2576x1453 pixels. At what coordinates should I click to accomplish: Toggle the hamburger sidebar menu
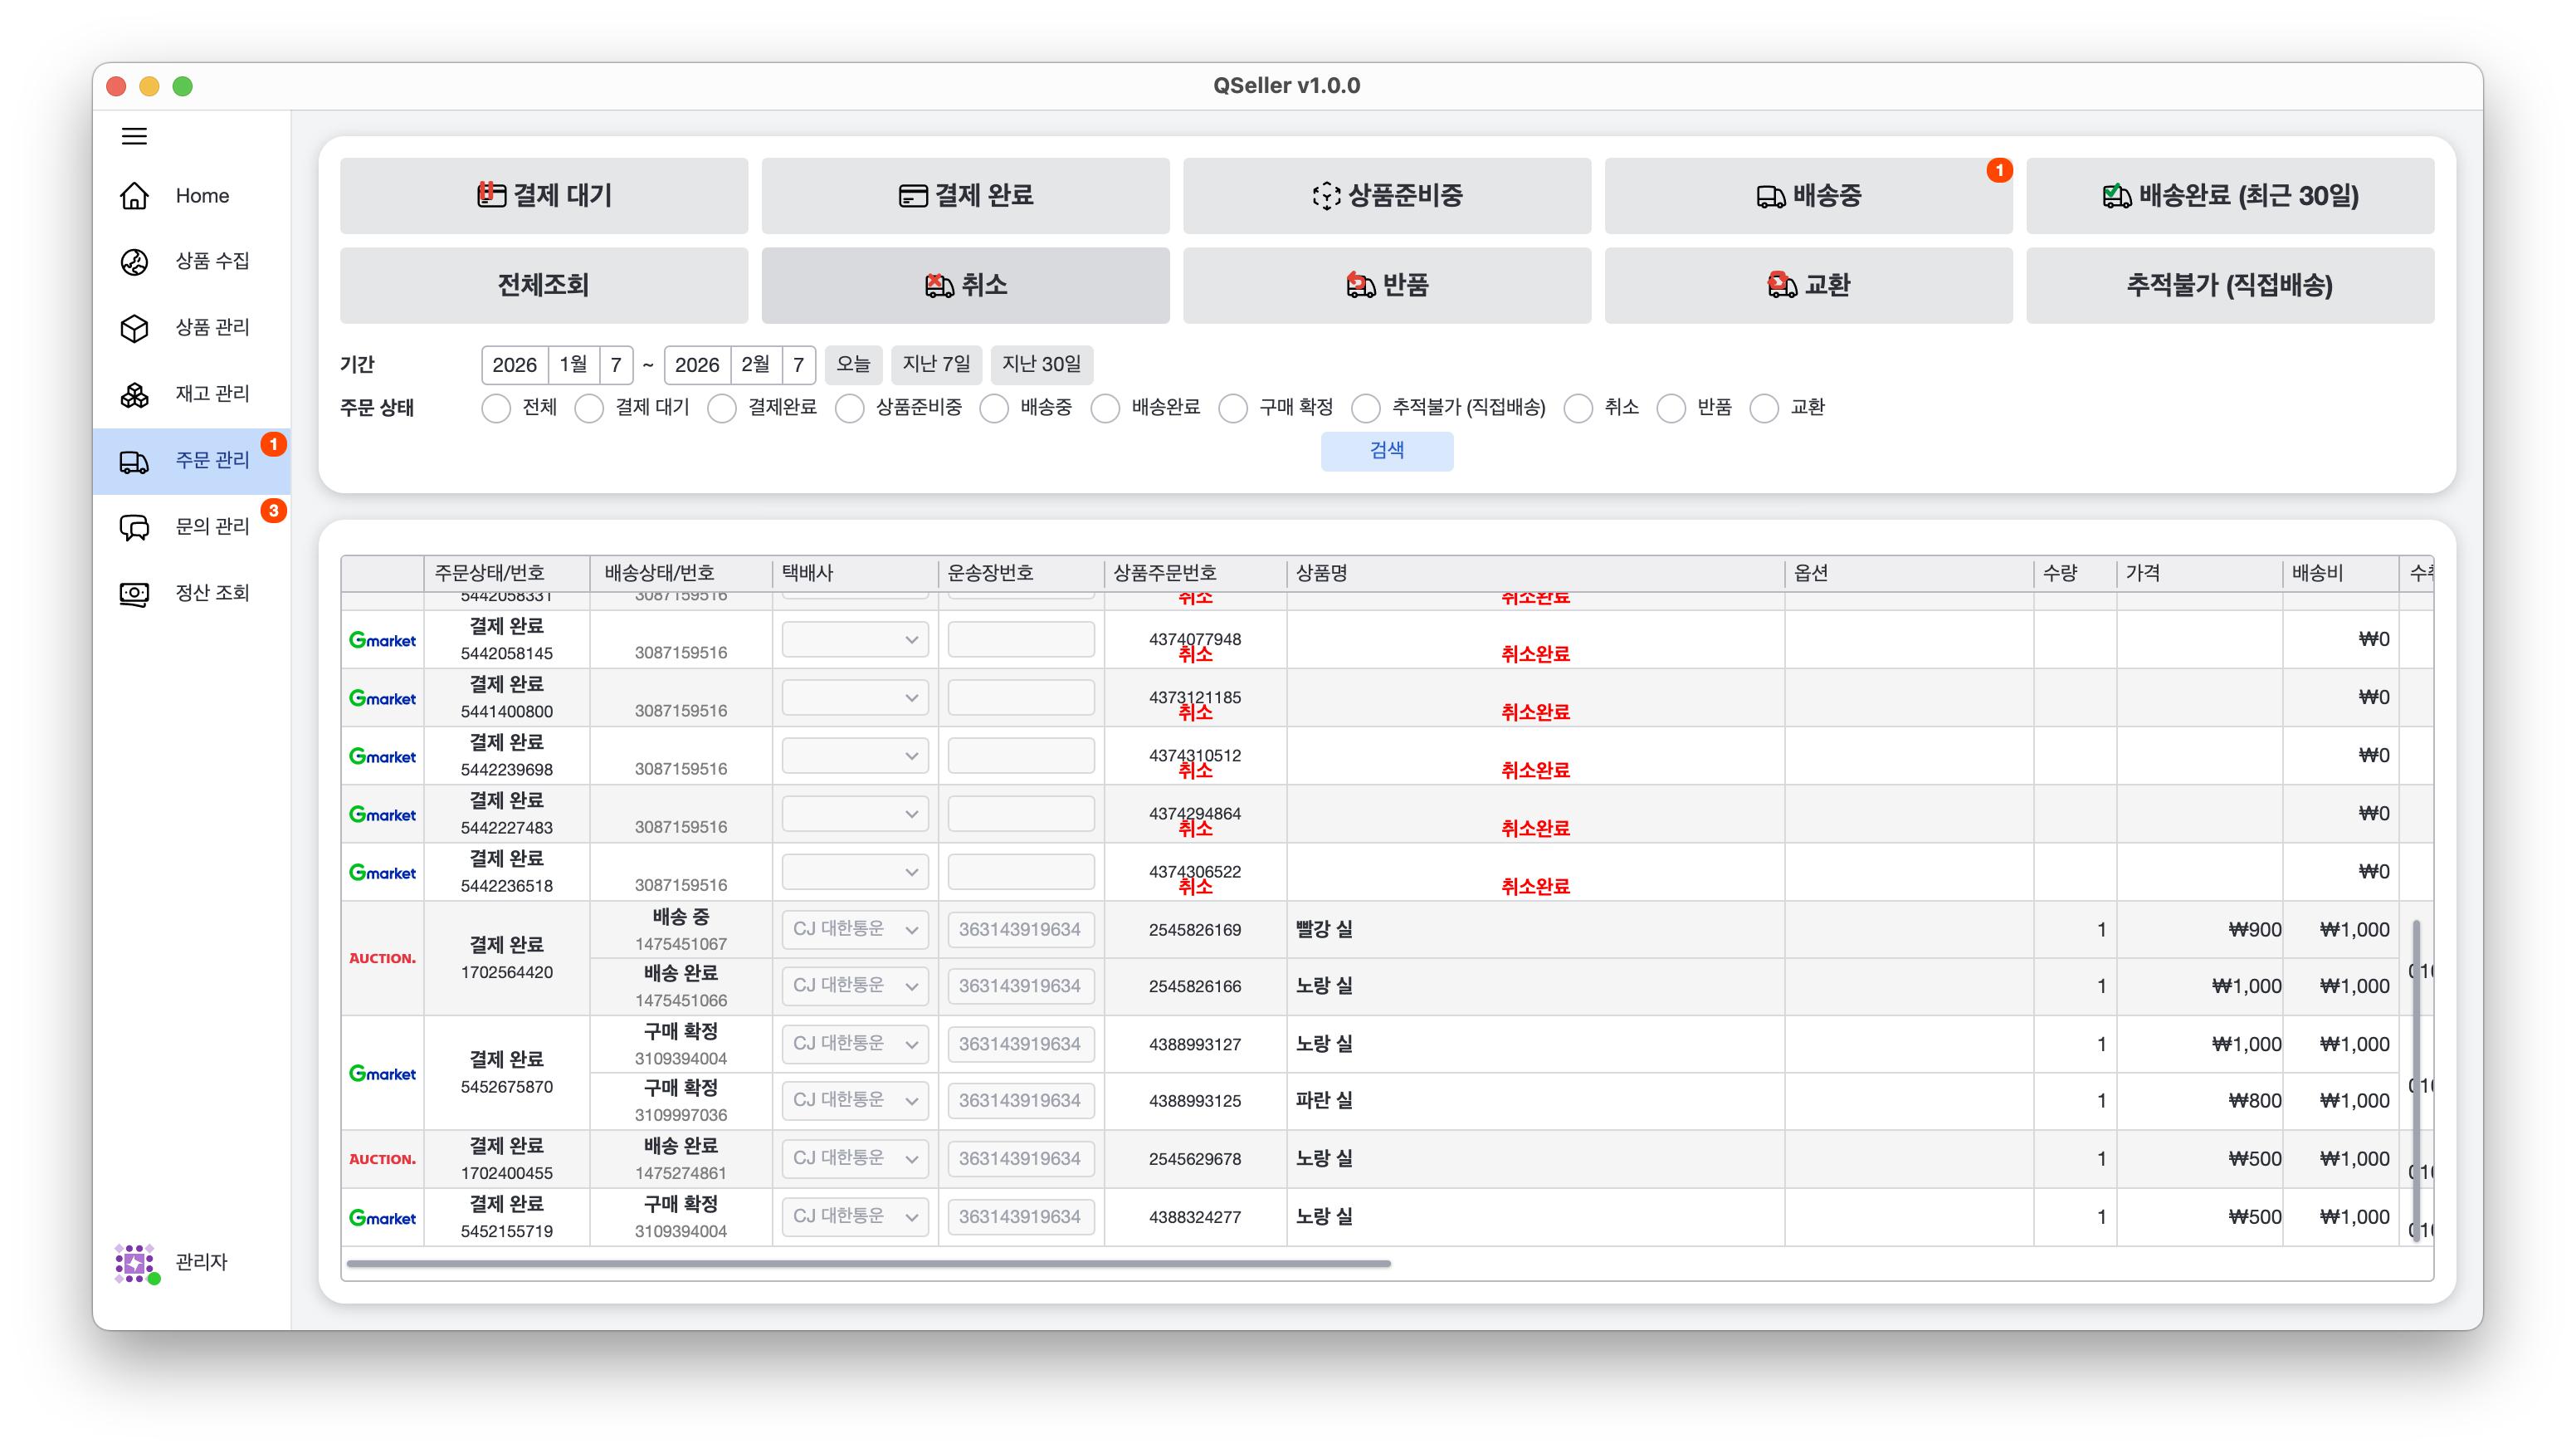click(134, 136)
